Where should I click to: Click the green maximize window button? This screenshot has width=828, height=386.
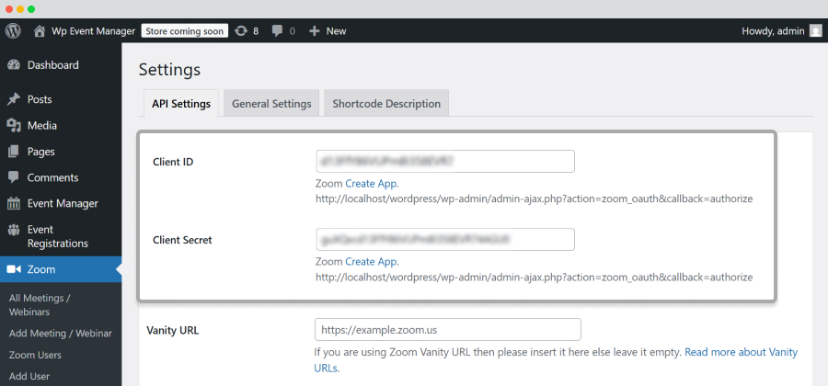point(31,9)
